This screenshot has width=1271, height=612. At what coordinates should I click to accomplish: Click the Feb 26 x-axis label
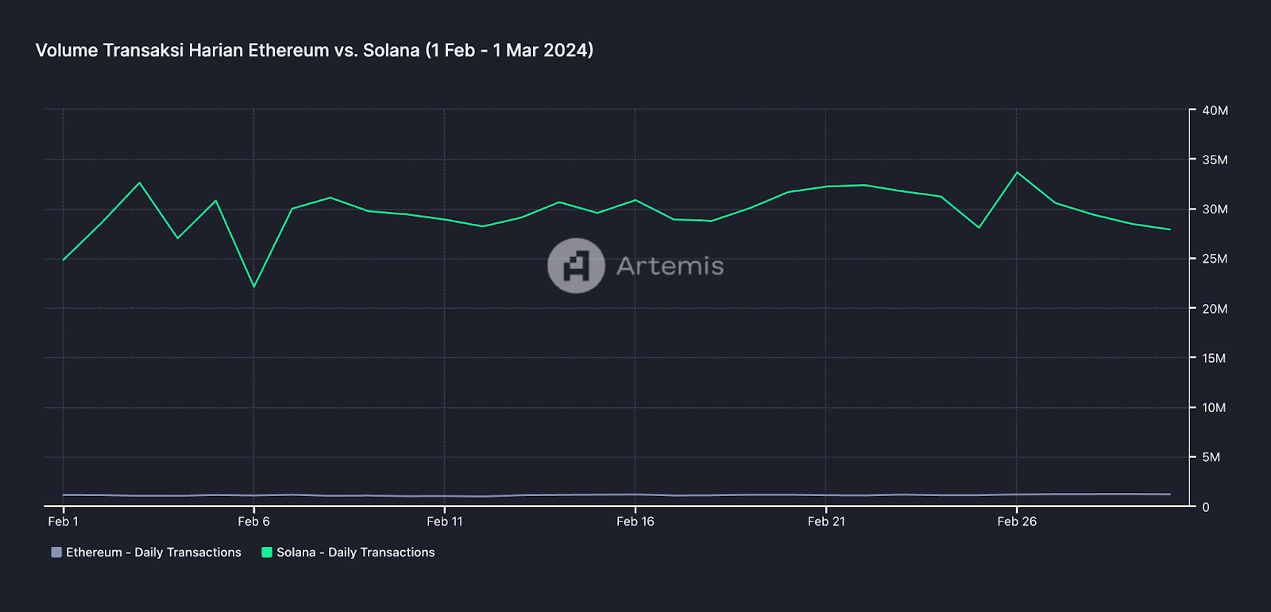(x=1017, y=522)
